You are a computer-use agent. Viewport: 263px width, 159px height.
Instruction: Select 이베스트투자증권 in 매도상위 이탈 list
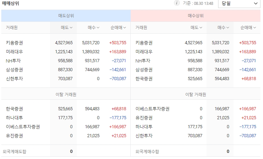click(23, 127)
